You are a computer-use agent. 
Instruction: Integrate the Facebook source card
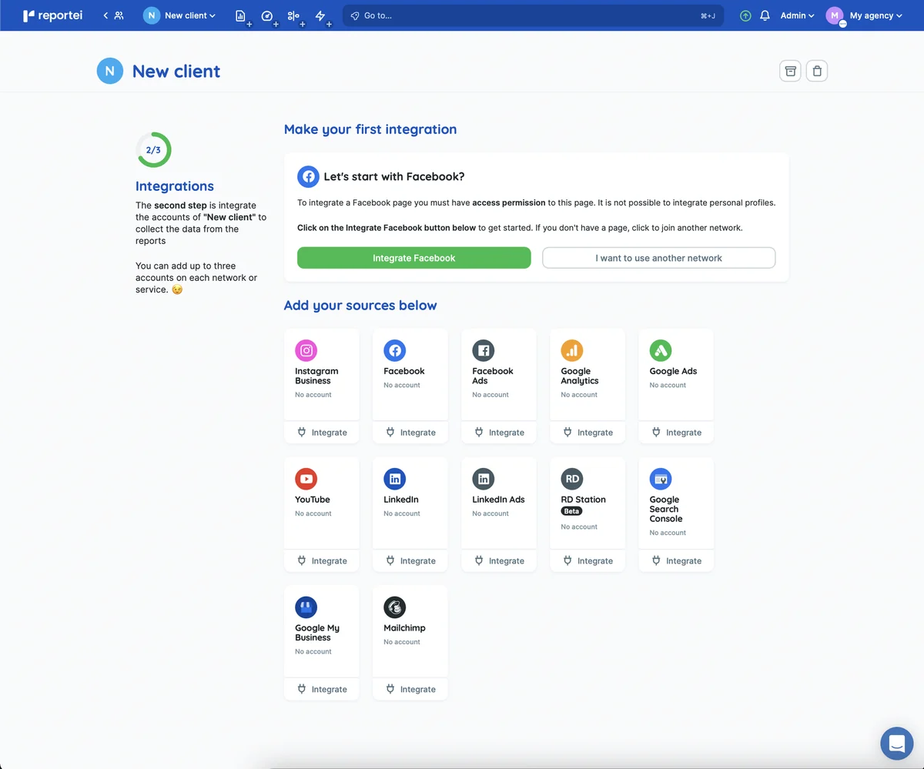410,433
